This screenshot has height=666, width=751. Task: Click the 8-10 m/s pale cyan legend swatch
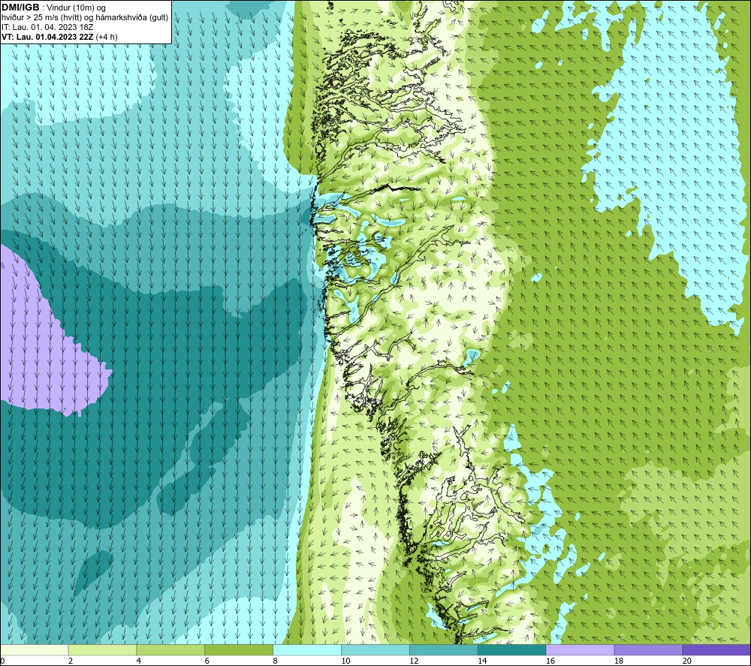[x=307, y=649]
